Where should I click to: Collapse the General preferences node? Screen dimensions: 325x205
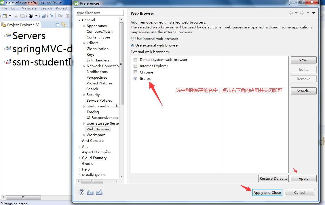(79, 20)
